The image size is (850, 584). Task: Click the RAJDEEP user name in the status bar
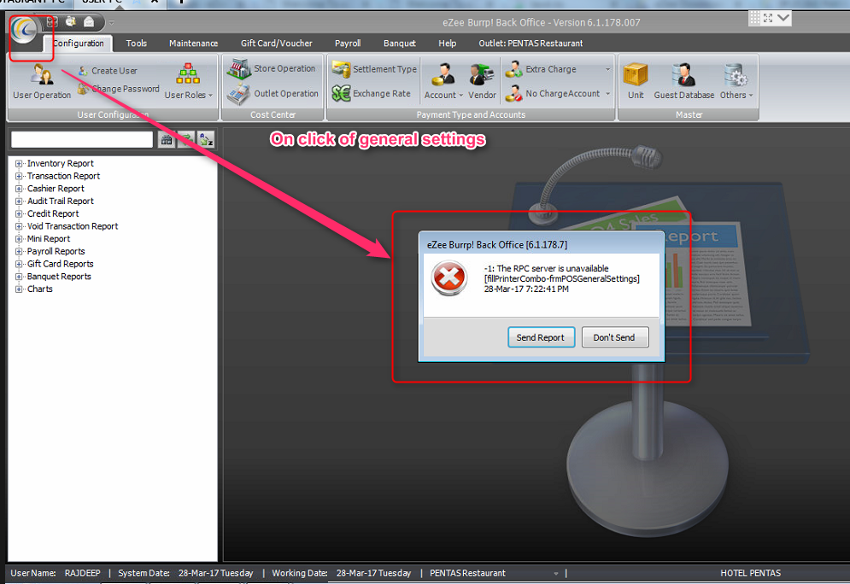[82, 573]
